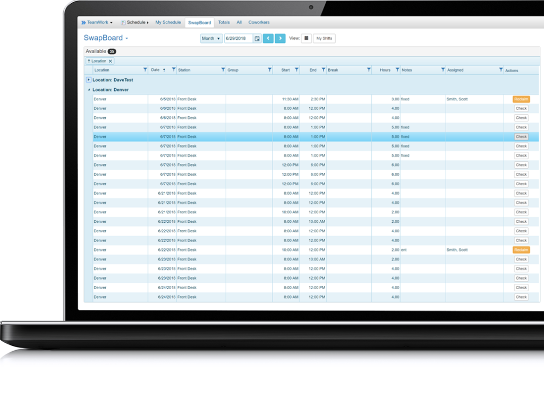This screenshot has height=399, width=544.
Task: Open the Month range dropdown
Action: click(x=211, y=38)
